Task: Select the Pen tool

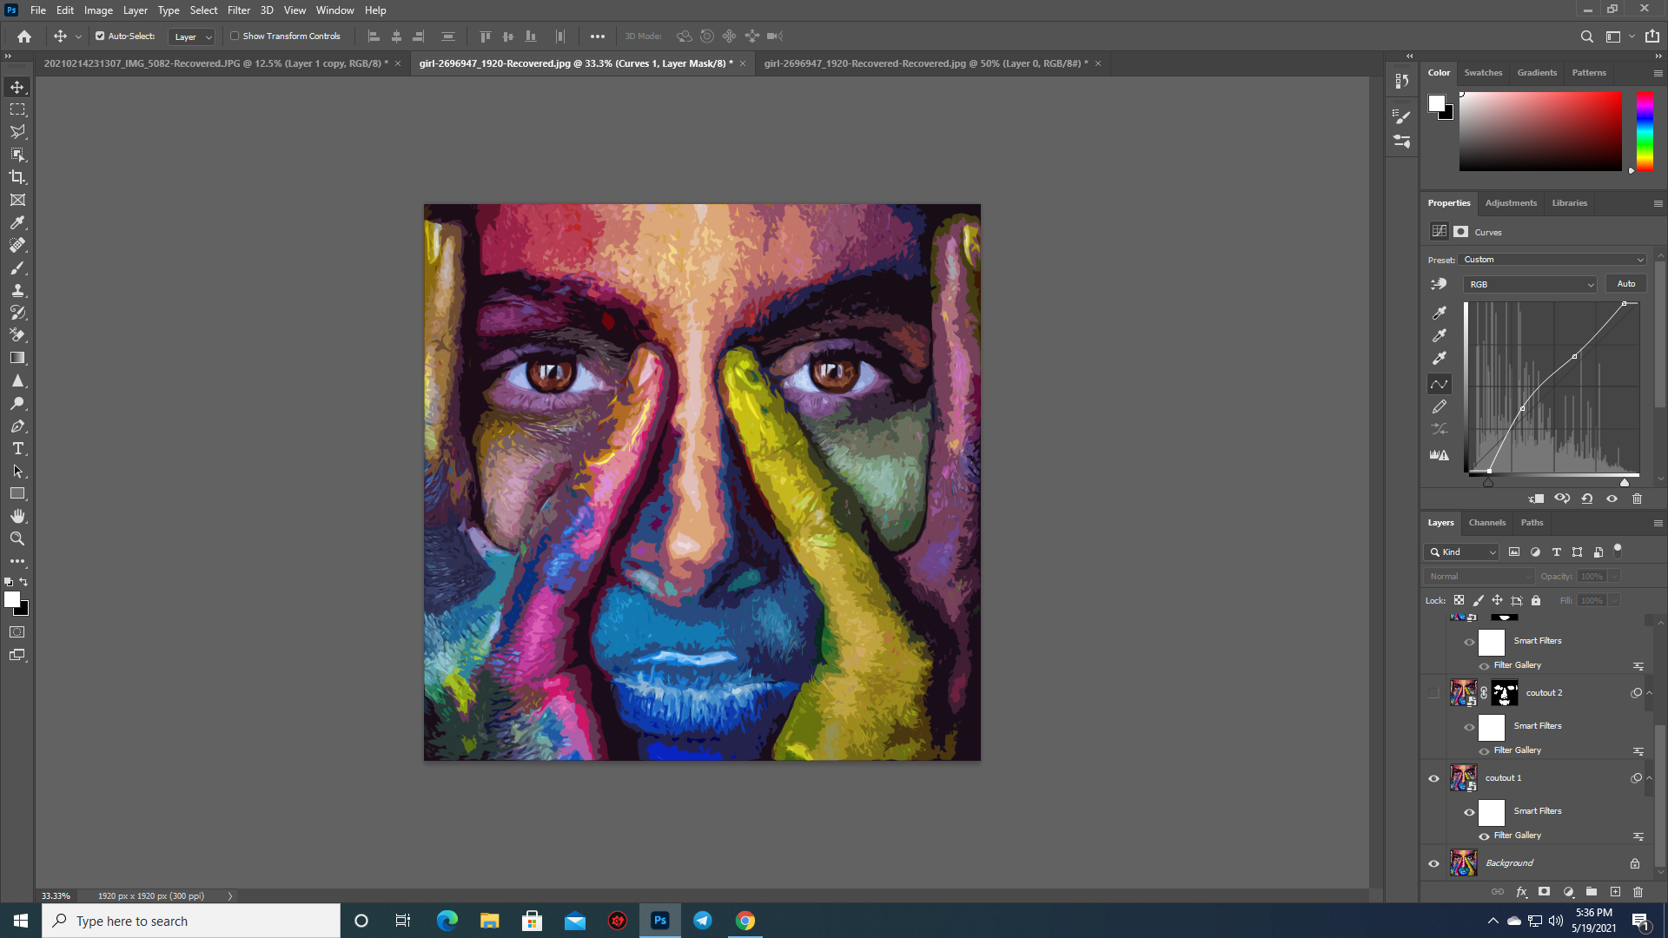Action: [17, 426]
